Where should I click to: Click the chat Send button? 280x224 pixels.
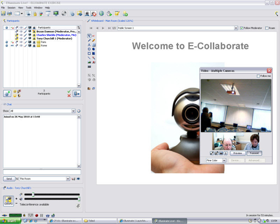[x=9, y=178]
